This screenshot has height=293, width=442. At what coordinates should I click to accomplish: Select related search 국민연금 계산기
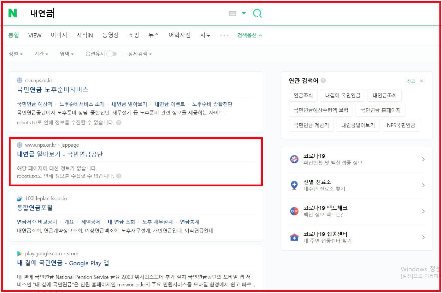(x=311, y=125)
